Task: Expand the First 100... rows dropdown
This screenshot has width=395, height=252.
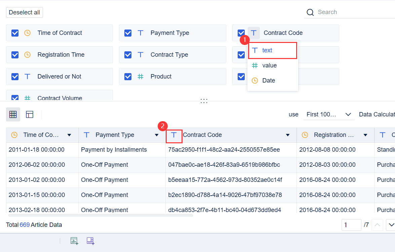Action: [328, 114]
